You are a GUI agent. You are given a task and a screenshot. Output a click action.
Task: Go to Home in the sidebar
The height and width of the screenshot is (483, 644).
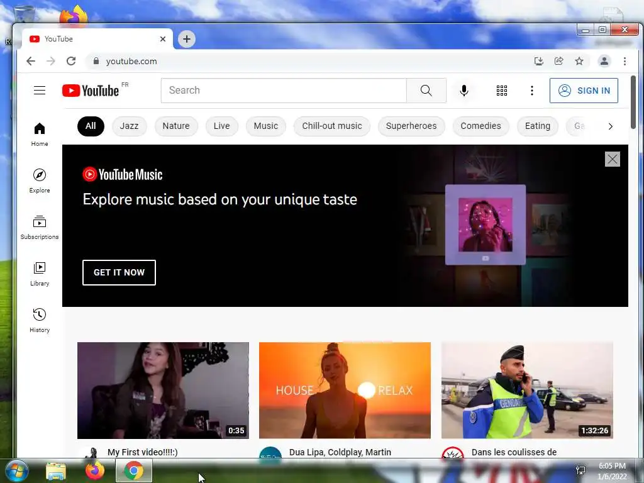click(x=40, y=135)
